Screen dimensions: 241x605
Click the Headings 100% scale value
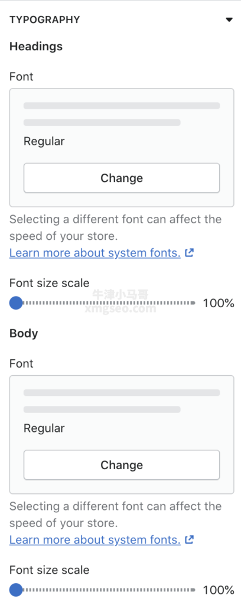219,303
